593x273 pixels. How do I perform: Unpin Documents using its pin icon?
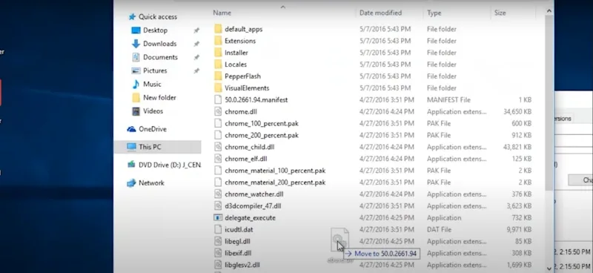coord(196,57)
